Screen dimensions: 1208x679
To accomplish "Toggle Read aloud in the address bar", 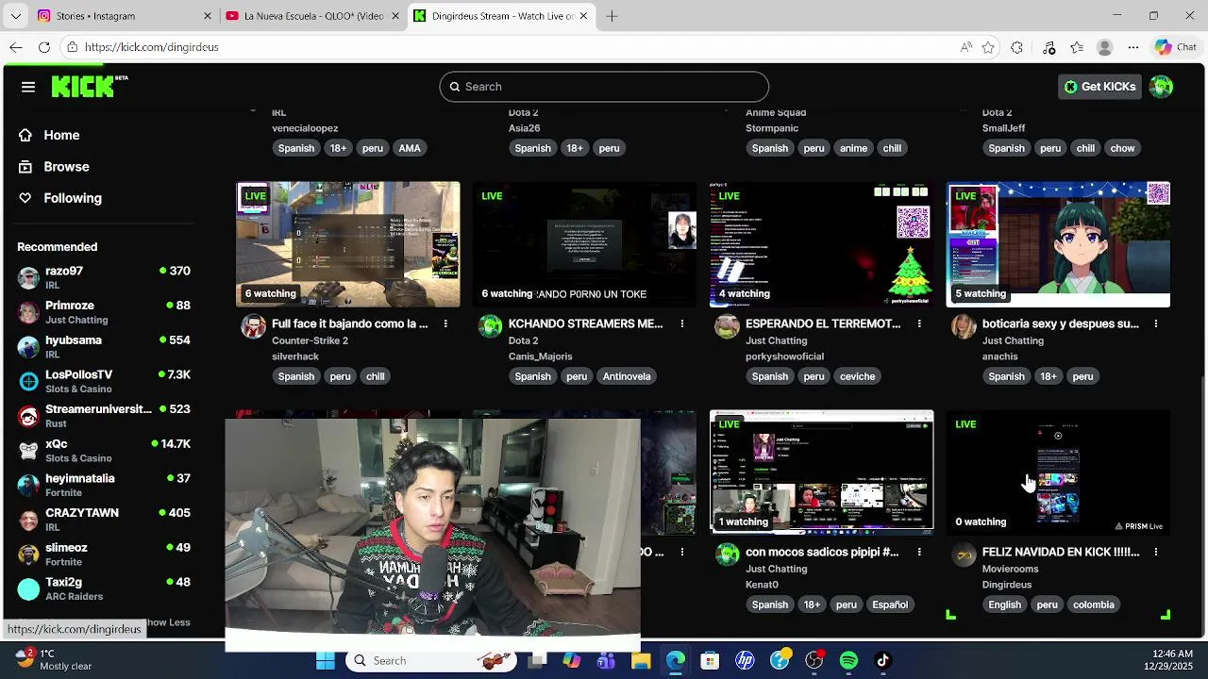I will pyautogui.click(x=965, y=47).
